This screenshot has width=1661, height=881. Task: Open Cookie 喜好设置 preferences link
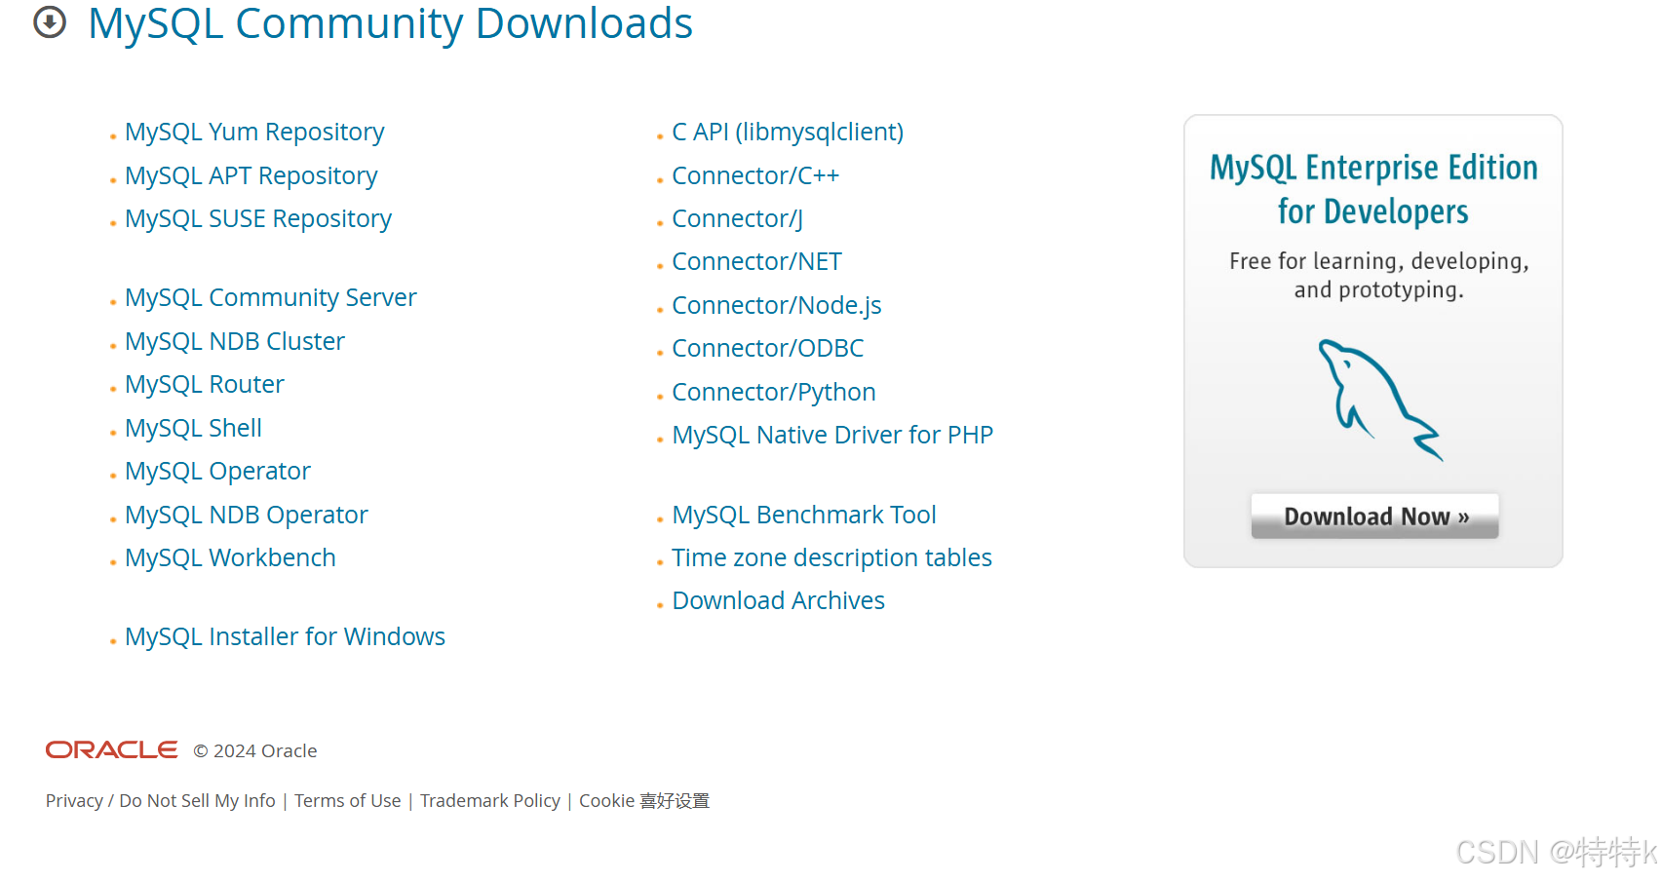[x=644, y=800]
